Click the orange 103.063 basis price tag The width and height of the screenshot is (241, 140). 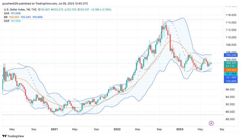click(x=231, y=70)
